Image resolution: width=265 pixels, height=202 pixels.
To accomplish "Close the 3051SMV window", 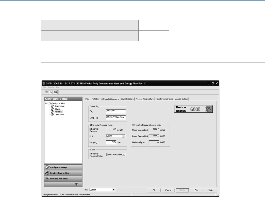I will pos(217,83).
